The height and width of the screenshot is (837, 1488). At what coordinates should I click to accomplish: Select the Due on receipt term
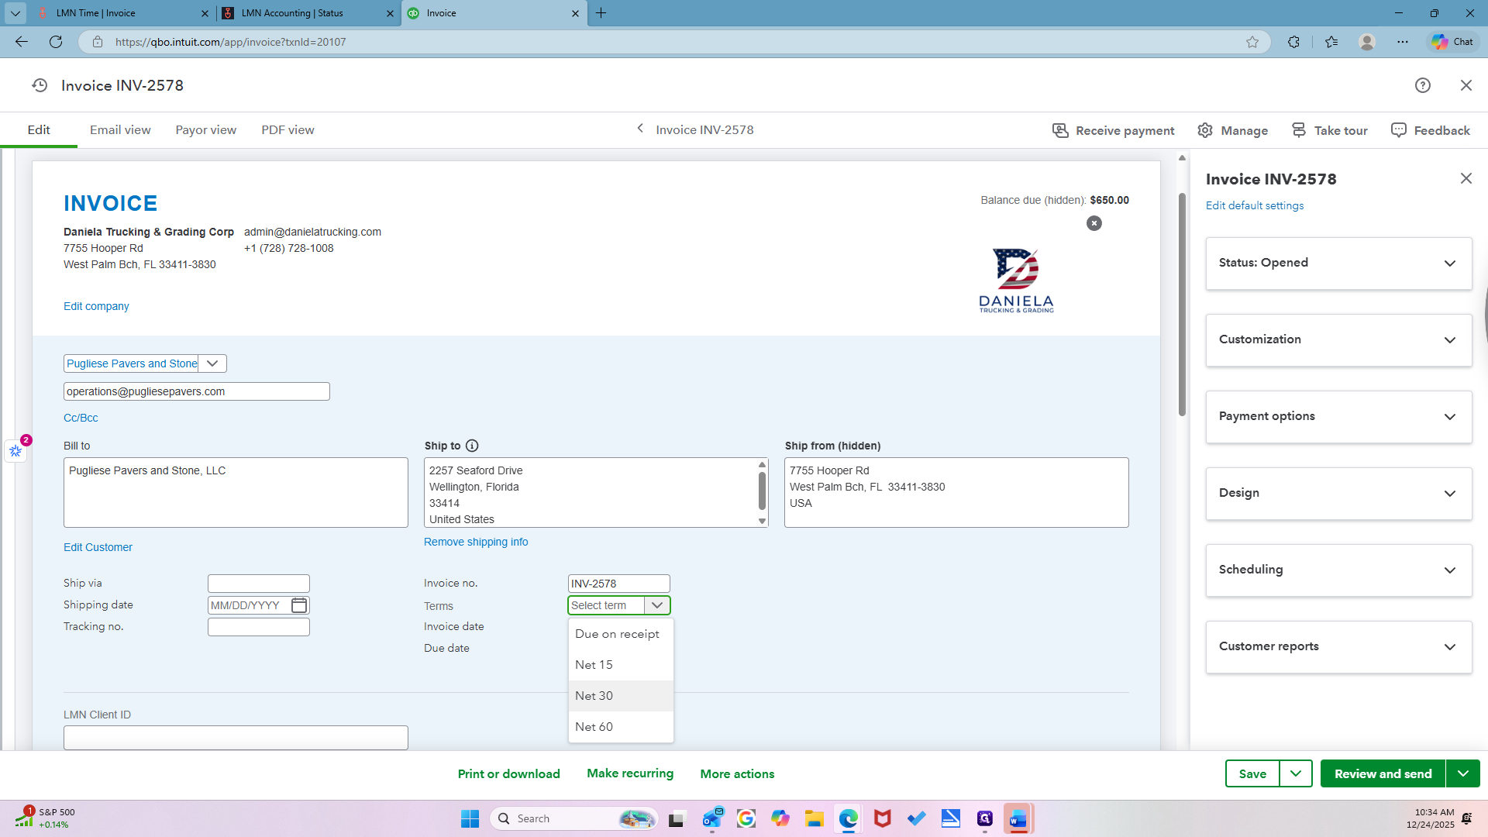[621, 634]
